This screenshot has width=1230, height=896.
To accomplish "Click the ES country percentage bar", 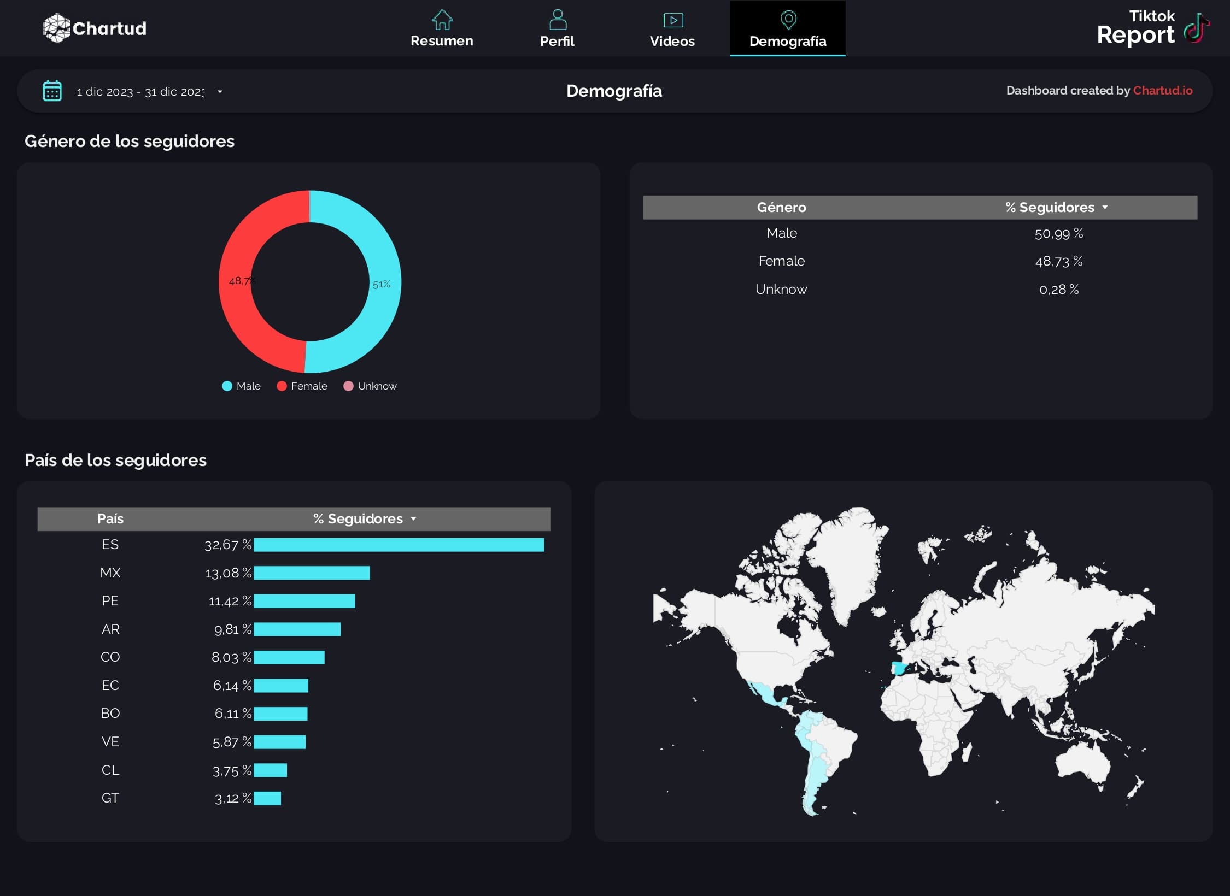I will [399, 545].
